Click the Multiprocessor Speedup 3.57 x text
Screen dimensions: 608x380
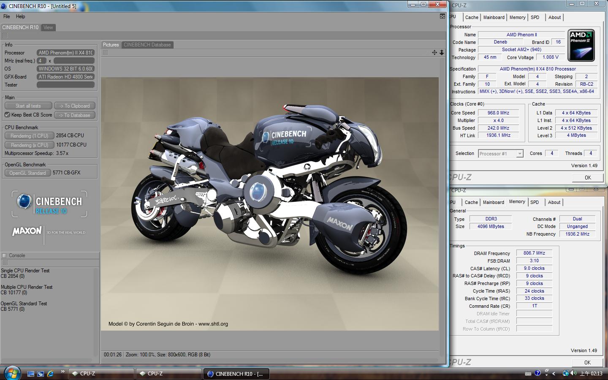tap(36, 153)
